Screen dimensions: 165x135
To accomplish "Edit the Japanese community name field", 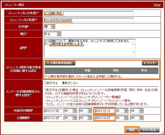I will (x=89, y=13).
